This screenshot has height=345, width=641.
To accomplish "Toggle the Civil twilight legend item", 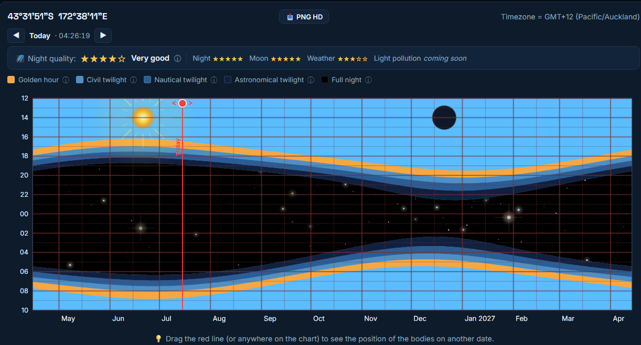I will pyautogui.click(x=101, y=80).
